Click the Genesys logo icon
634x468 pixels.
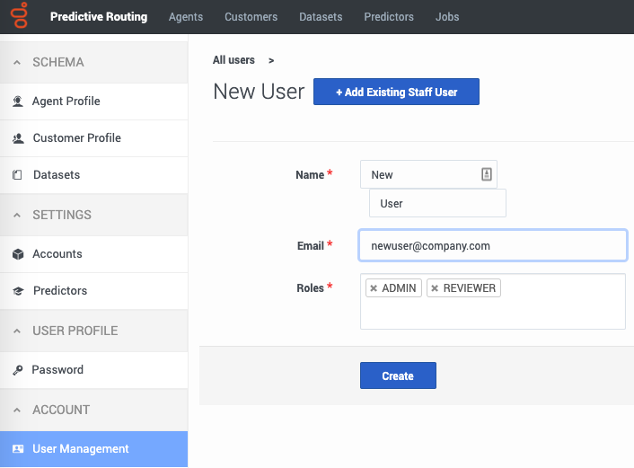[x=19, y=16]
